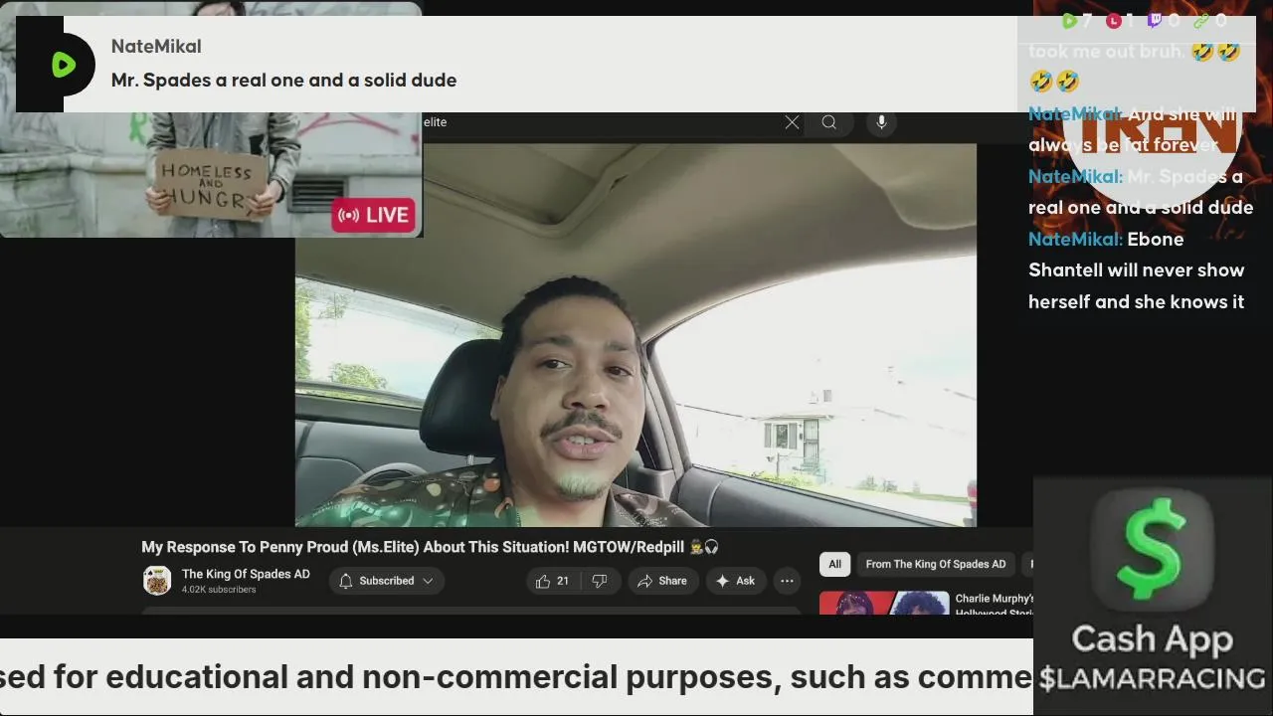Click chat message 'And she will always be fat'
Screen dimensions: 1273x716
click(1133, 129)
